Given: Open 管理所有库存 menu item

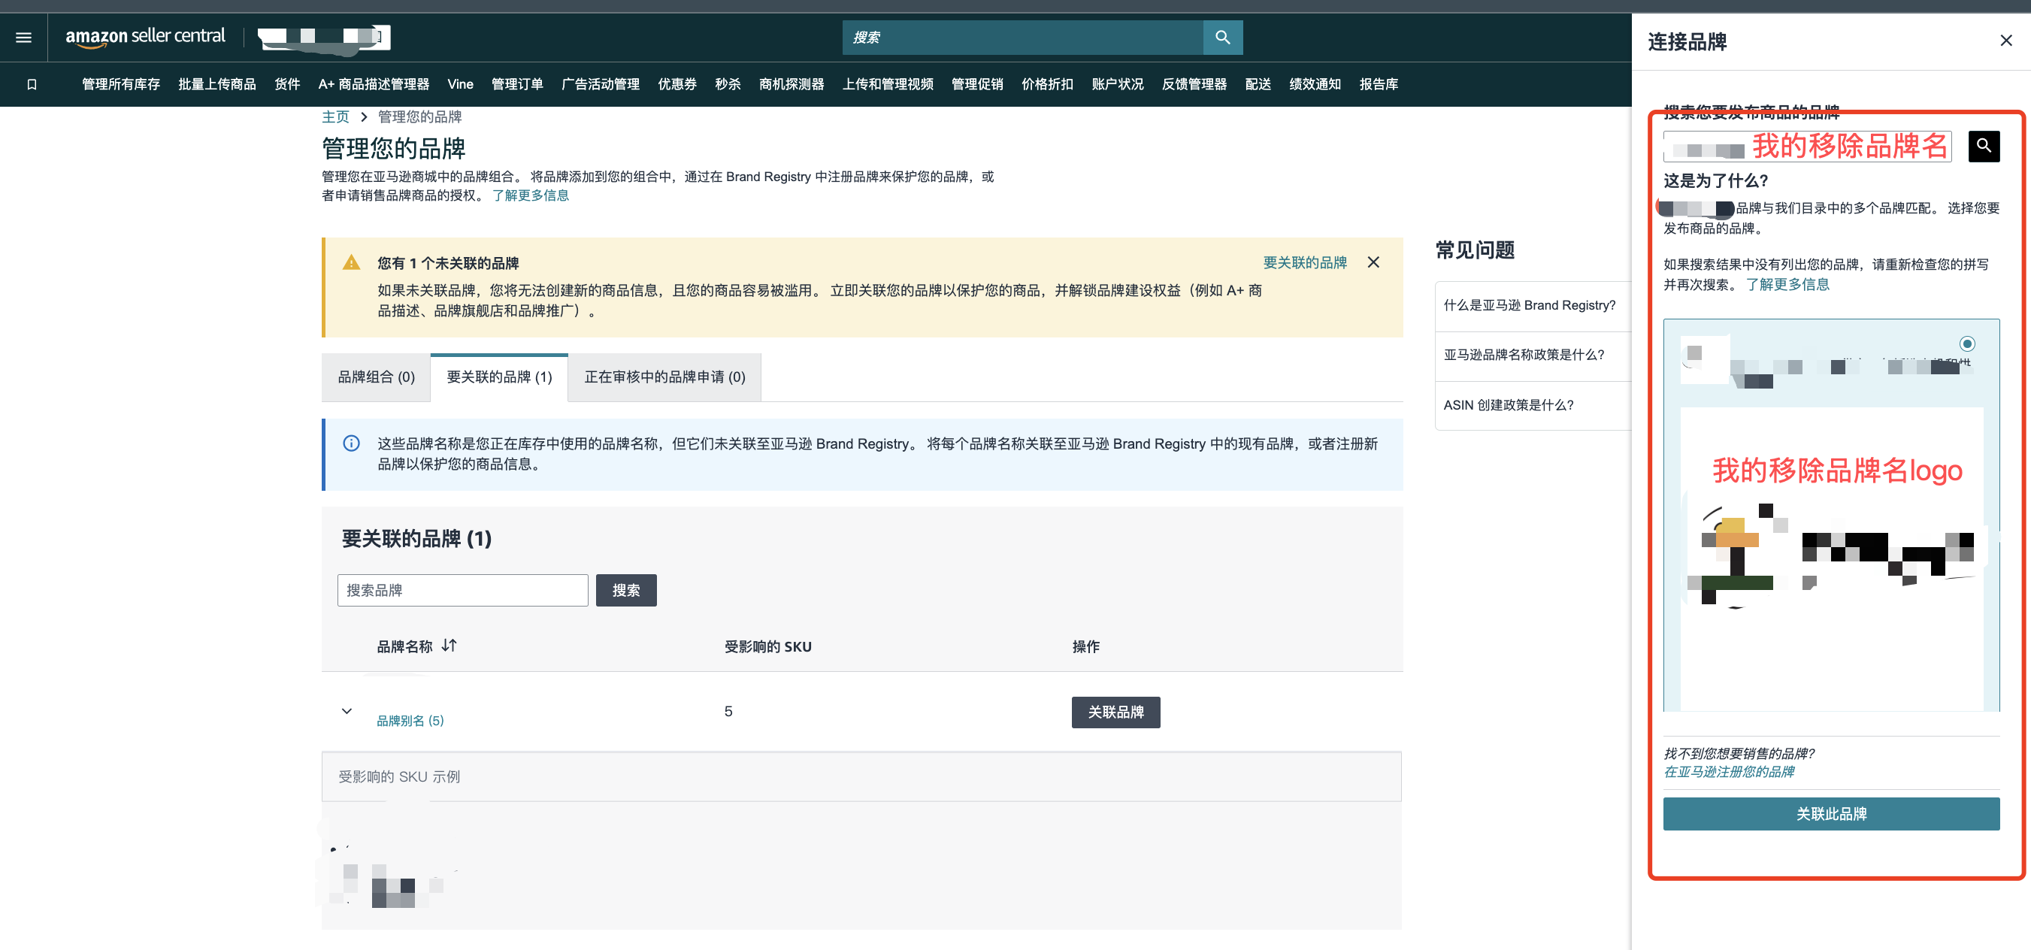Looking at the screenshot, I should [120, 84].
